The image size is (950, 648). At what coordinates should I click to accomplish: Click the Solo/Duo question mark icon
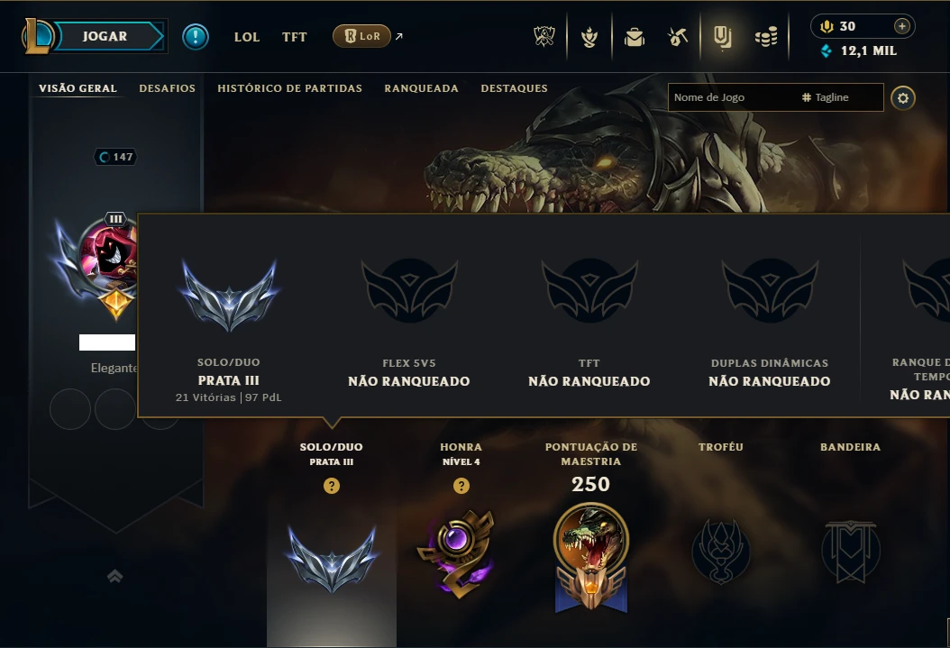pyautogui.click(x=332, y=486)
